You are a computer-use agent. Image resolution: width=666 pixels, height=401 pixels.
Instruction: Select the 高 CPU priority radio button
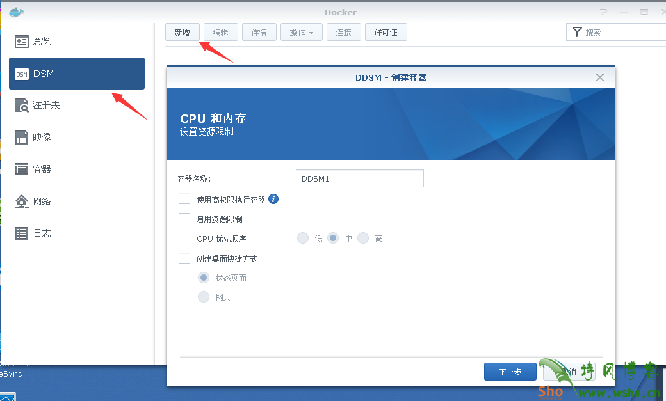[363, 237]
